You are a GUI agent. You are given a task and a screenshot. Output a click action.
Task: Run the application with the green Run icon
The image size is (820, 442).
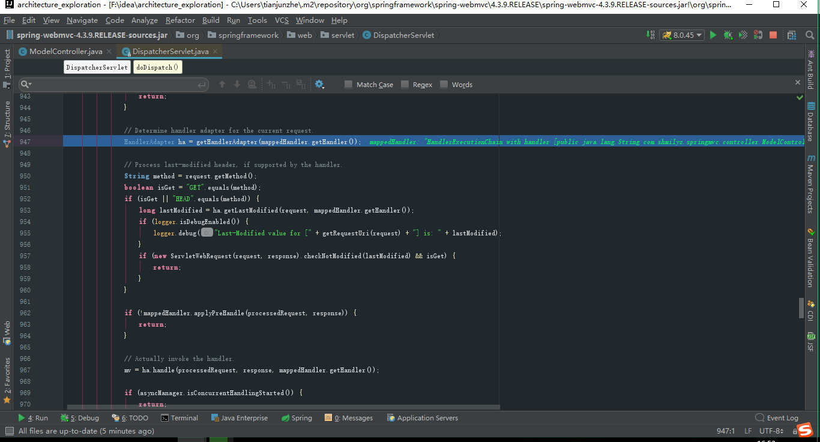pos(713,35)
